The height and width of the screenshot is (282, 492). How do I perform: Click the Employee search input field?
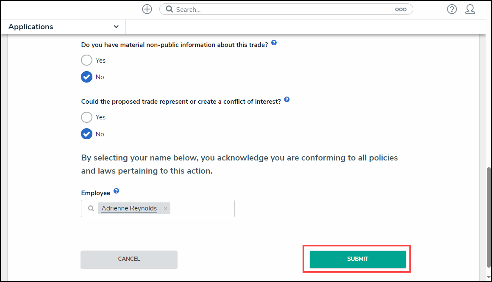click(199, 208)
